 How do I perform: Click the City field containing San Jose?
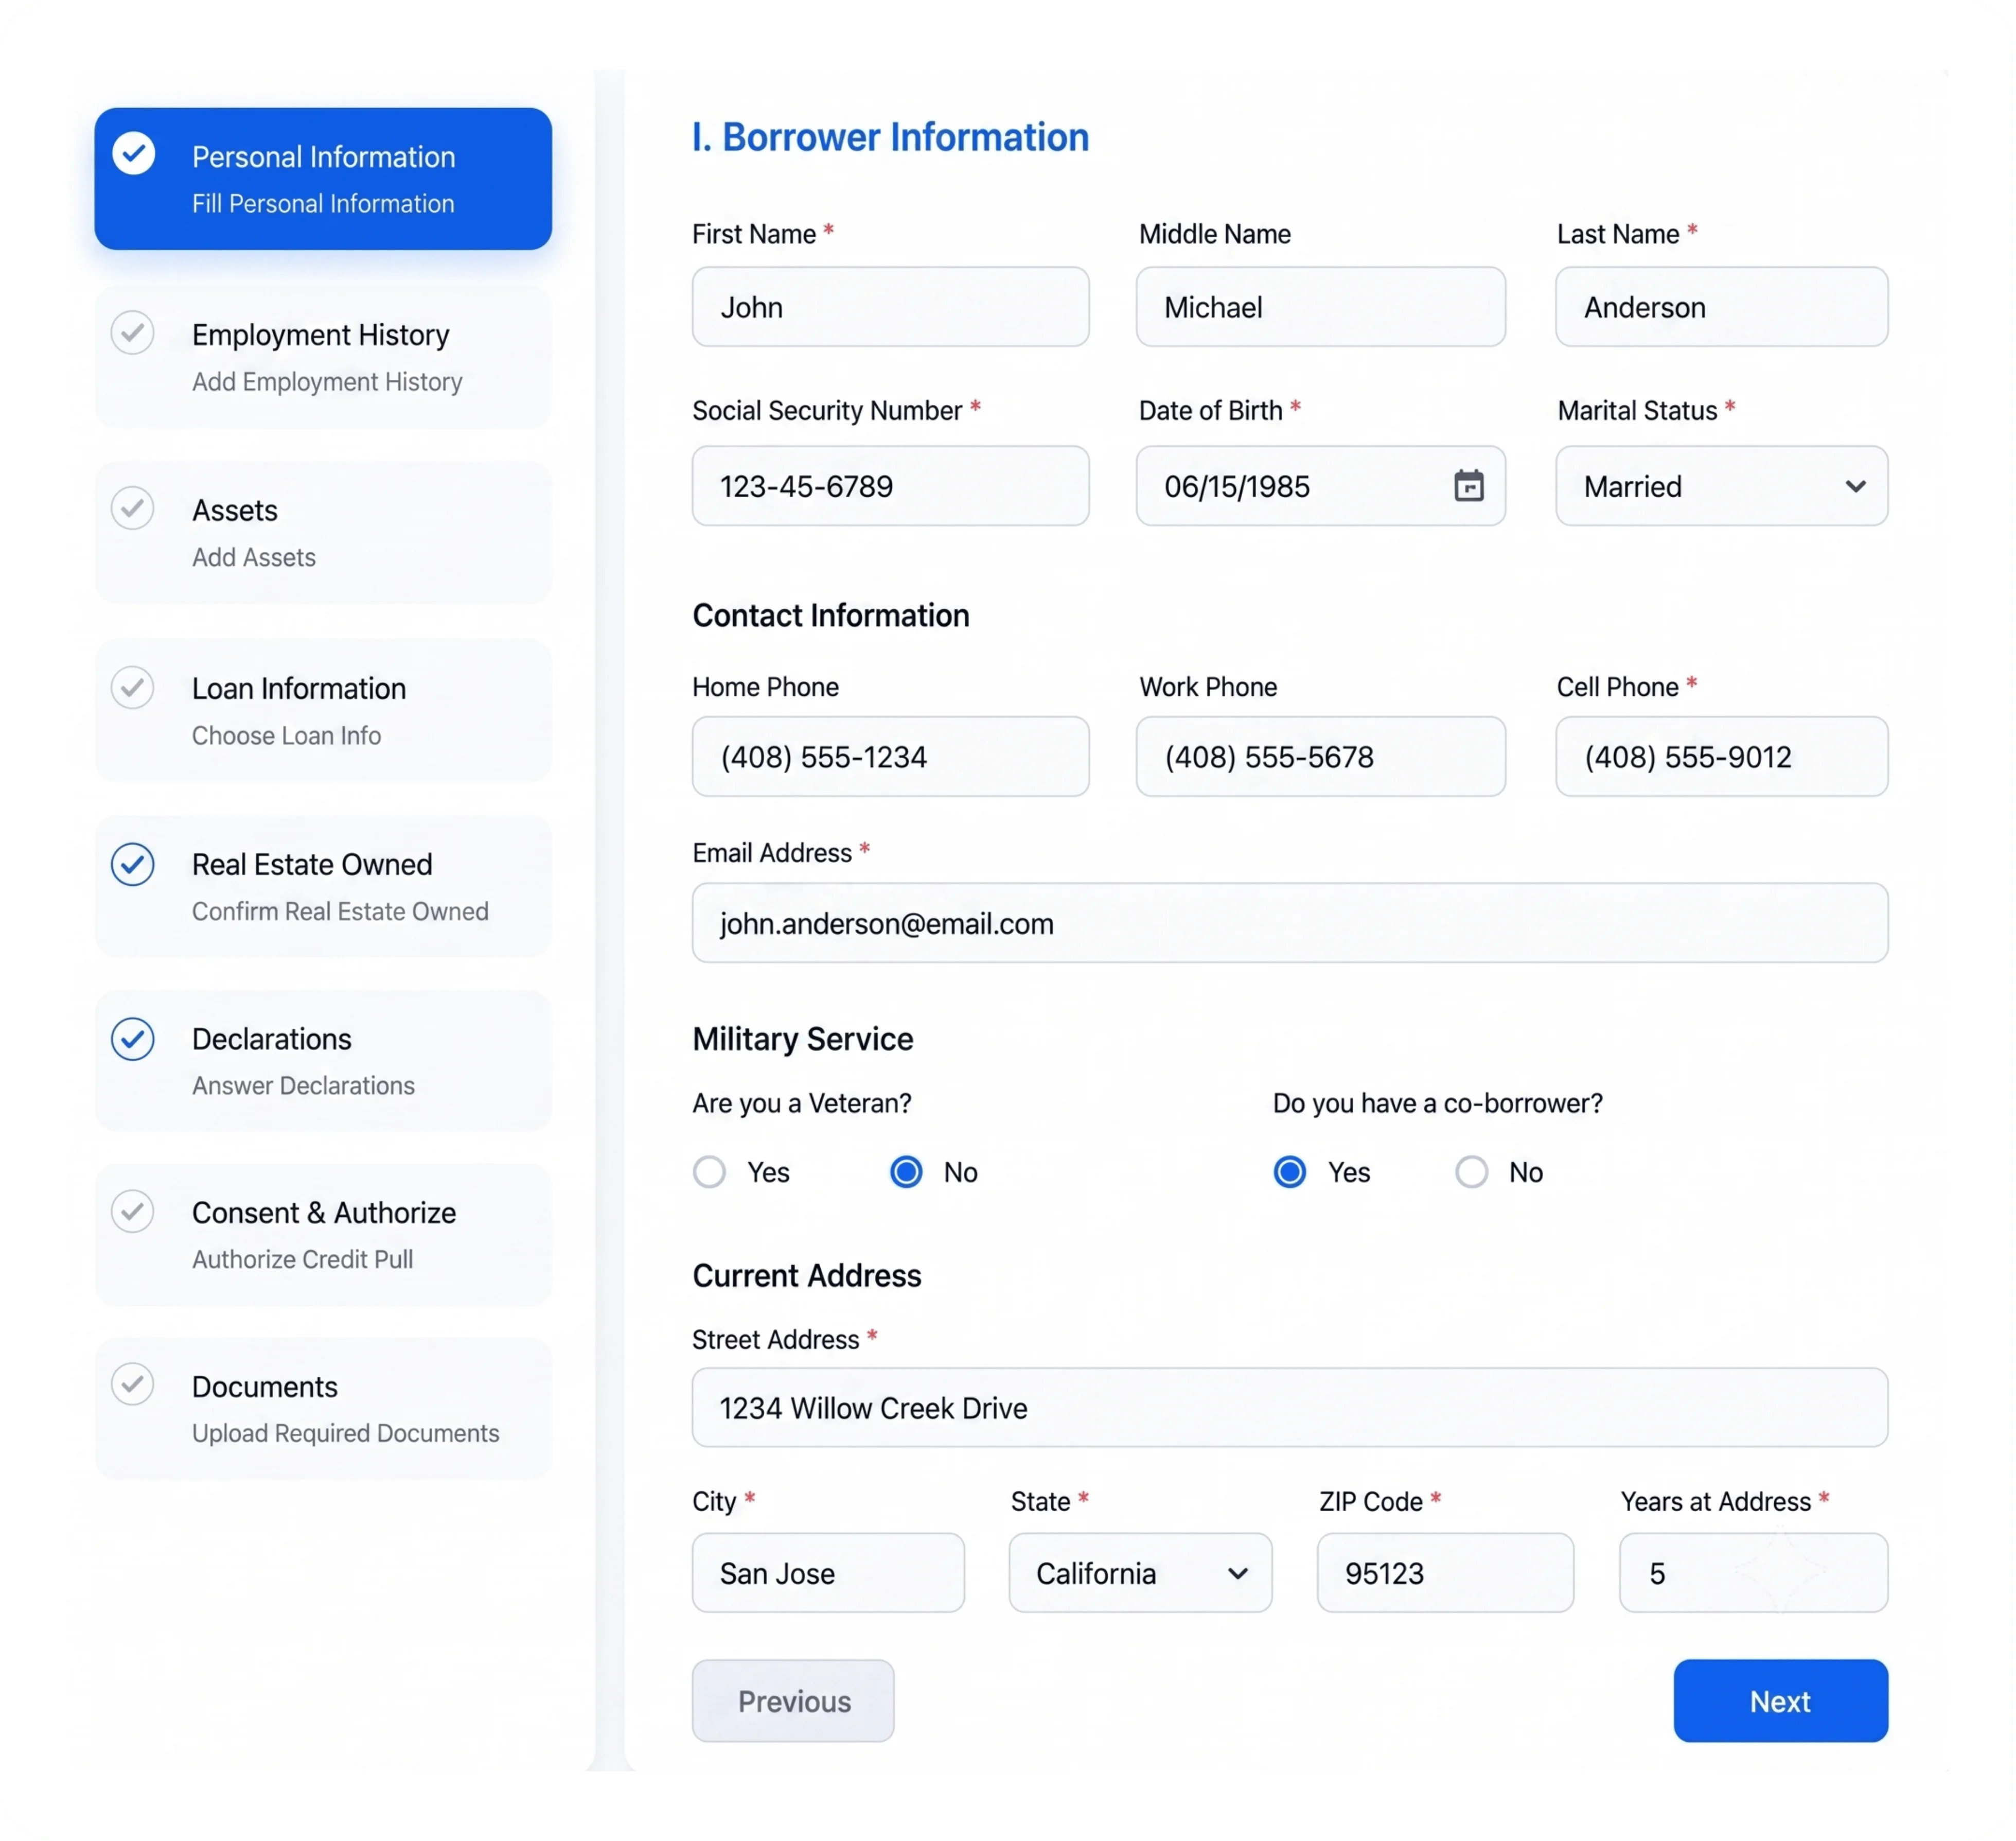coord(828,1573)
